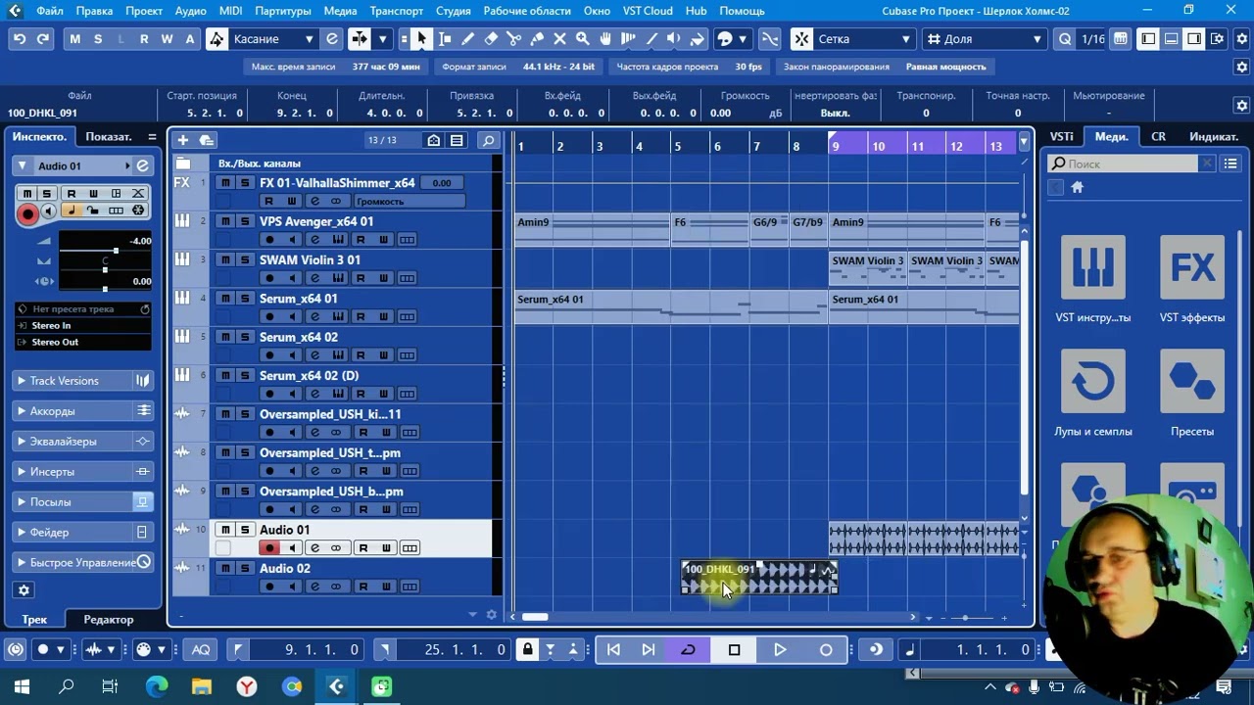Toggle inspector record enable button

[27, 212]
